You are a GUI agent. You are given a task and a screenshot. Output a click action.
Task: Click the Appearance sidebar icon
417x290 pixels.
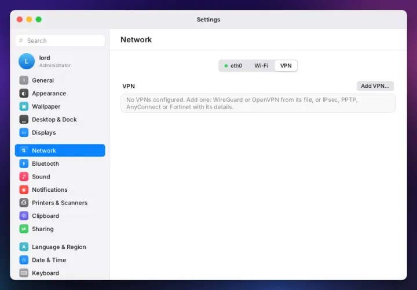pyautogui.click(x=24, y=93)
